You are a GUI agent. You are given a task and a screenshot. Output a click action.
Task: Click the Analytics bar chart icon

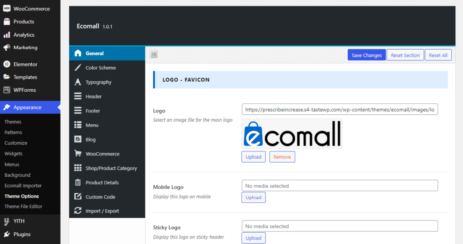[x=7, y=35]
